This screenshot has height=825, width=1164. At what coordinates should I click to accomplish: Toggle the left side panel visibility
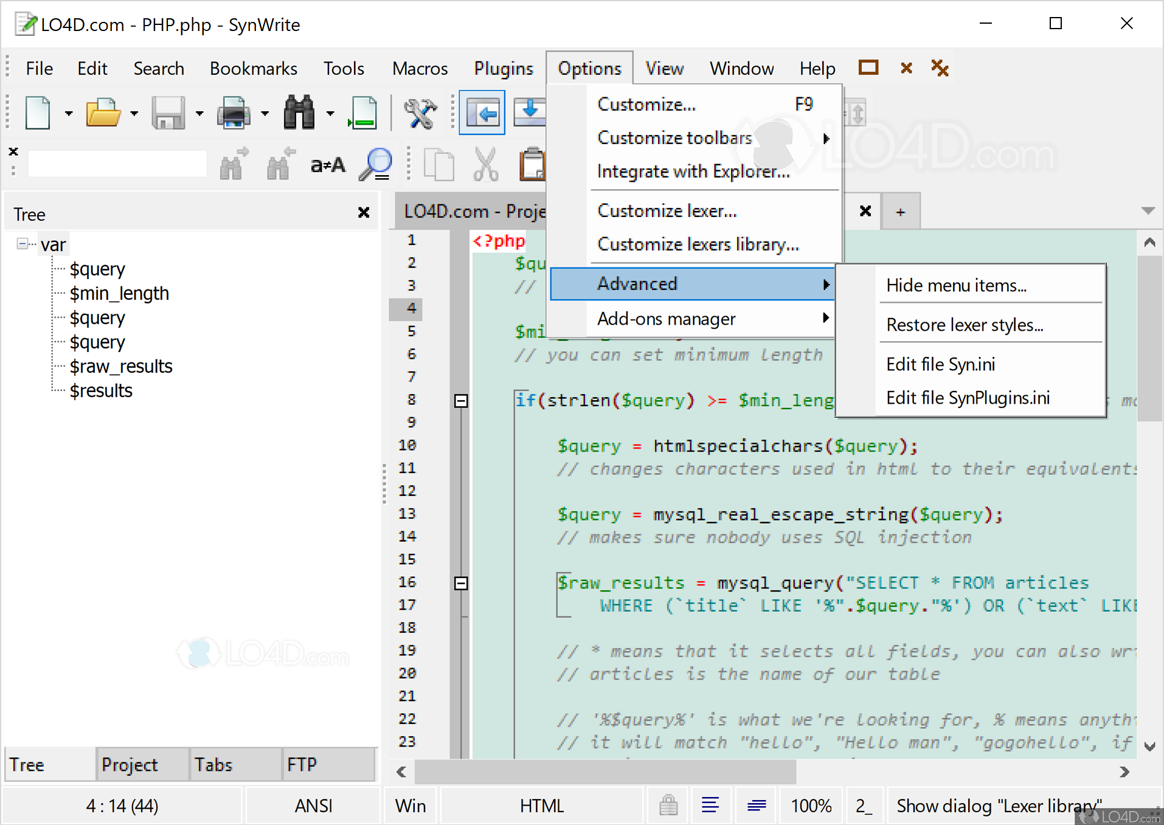482,112
